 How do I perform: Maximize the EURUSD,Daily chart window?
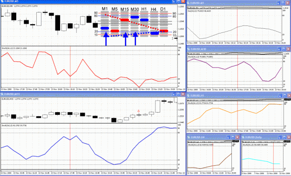(284, 137)
